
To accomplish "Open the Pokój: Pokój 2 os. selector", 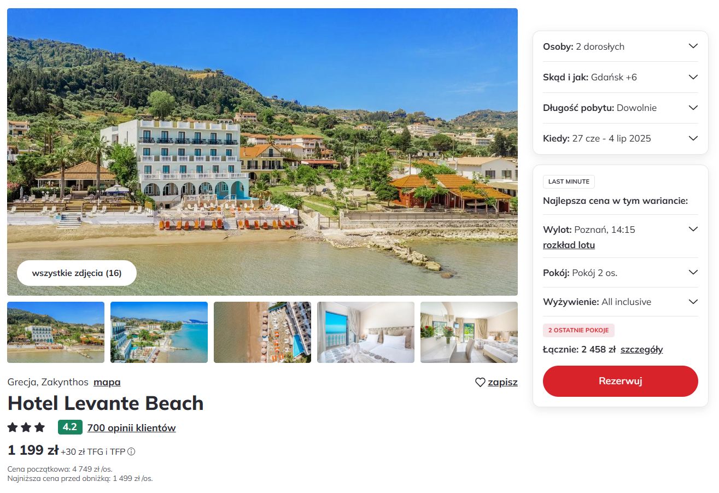I will [620, 273].
